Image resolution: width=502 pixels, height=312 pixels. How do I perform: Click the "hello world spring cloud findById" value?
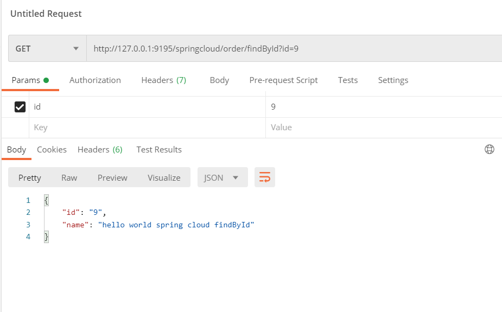[176, 225]
